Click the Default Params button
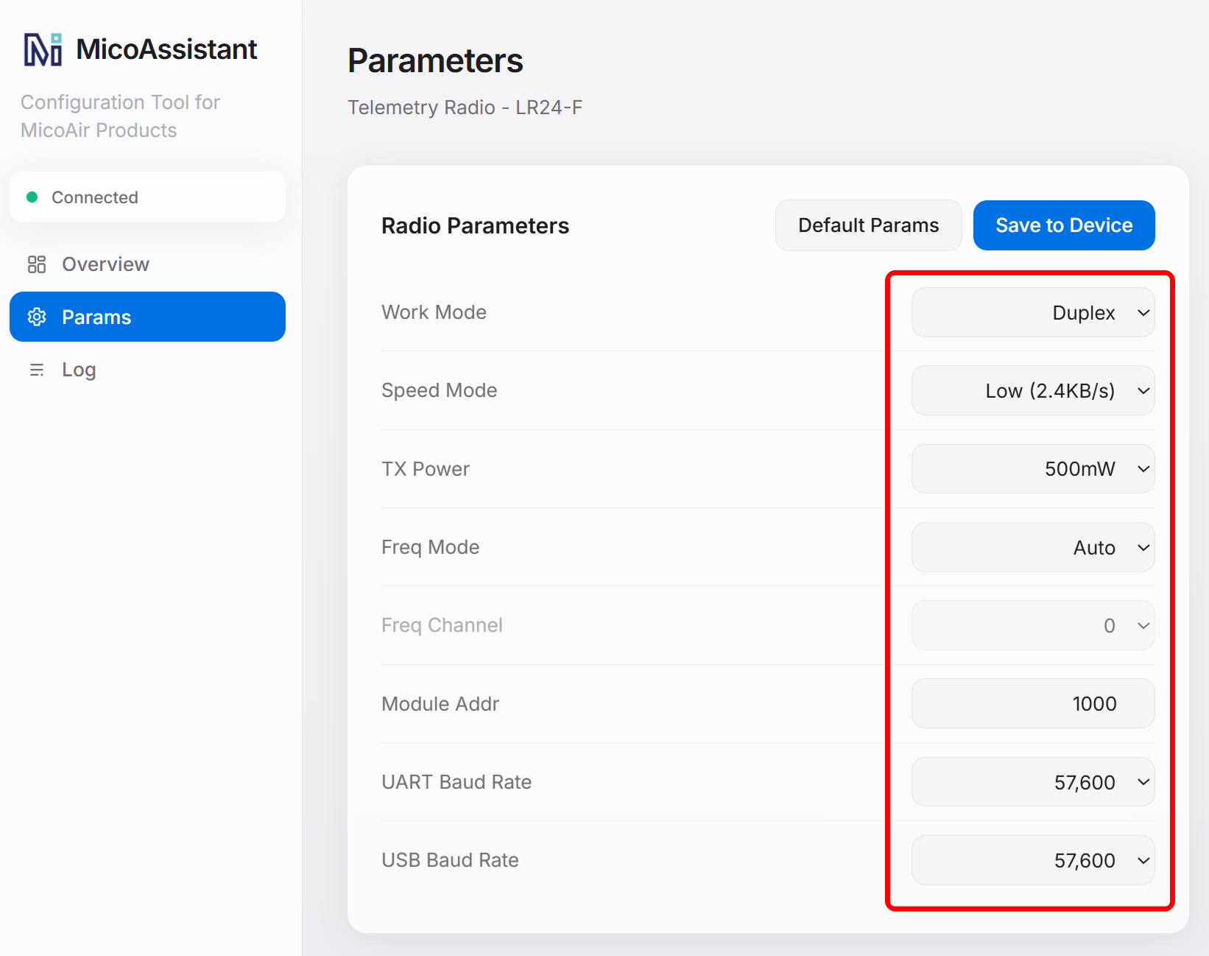1209x956 pixels. tap(869, 225)
